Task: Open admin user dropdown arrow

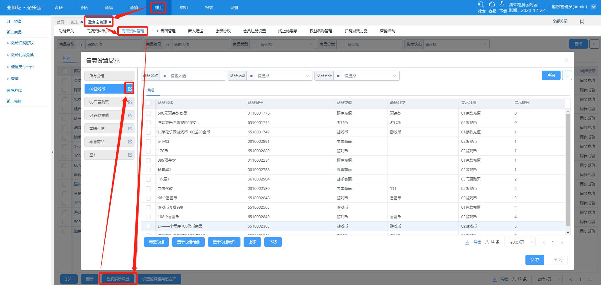Action: pos(593,7)
